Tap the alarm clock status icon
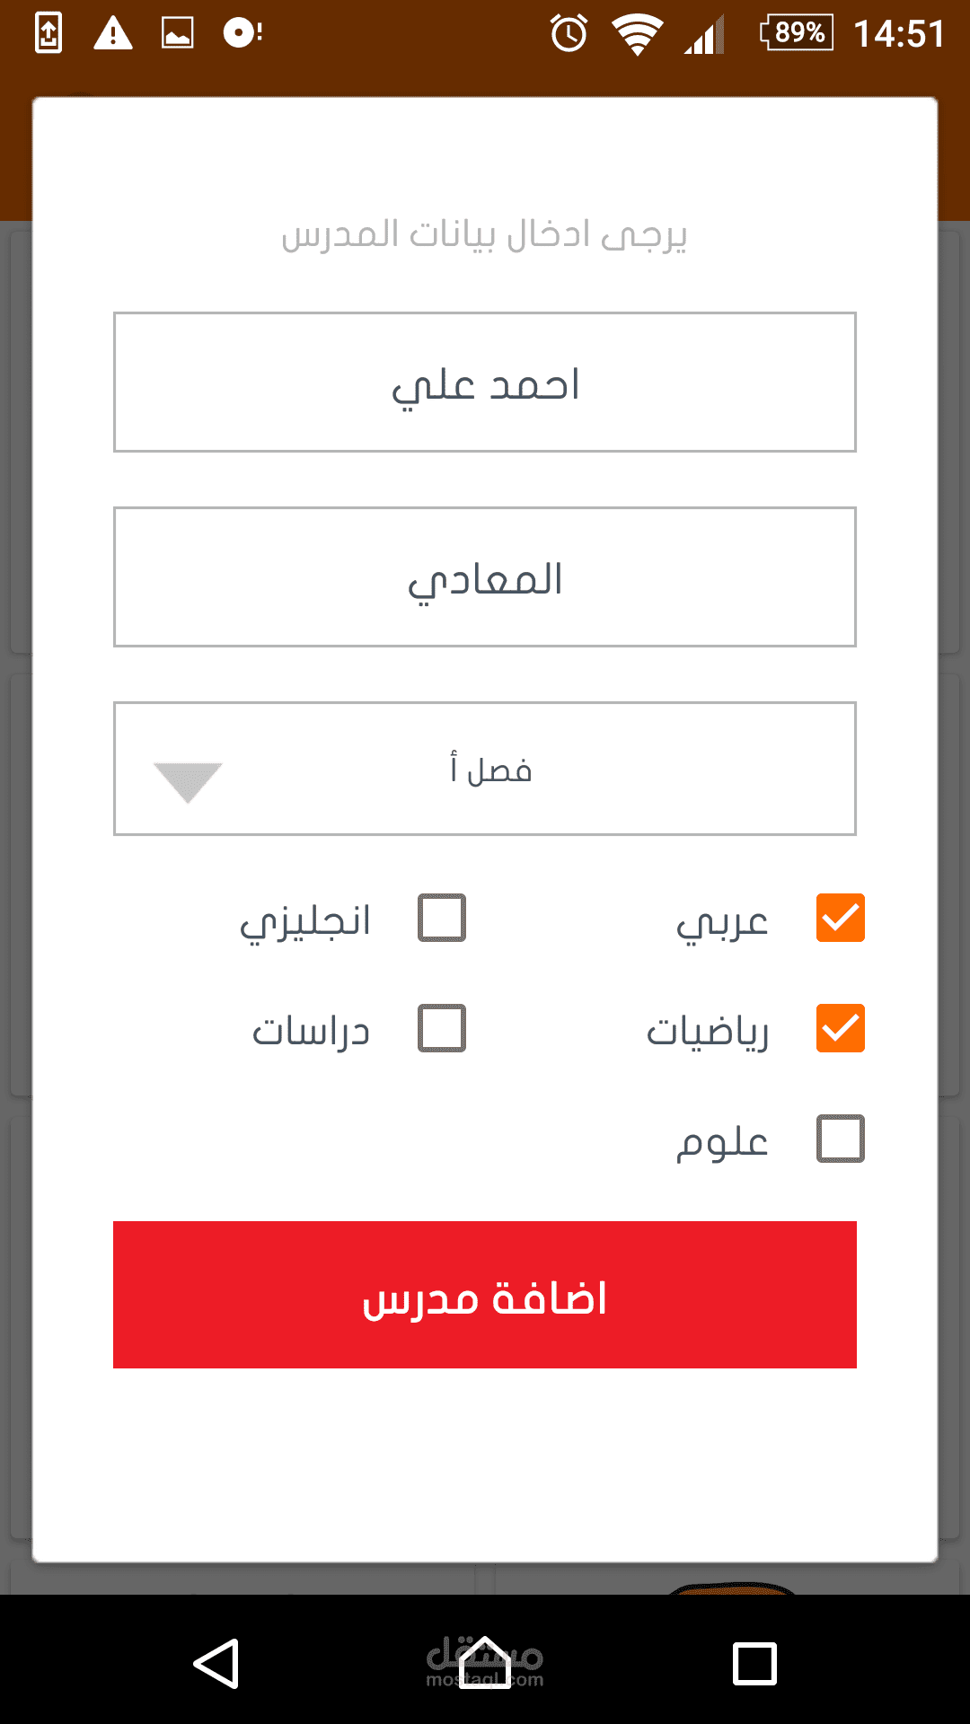970x1724 pixels. [569, 34]
